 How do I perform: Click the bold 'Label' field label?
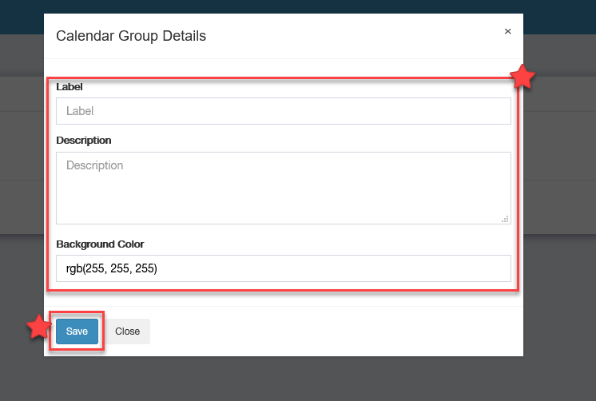click(x=70, y=86)
